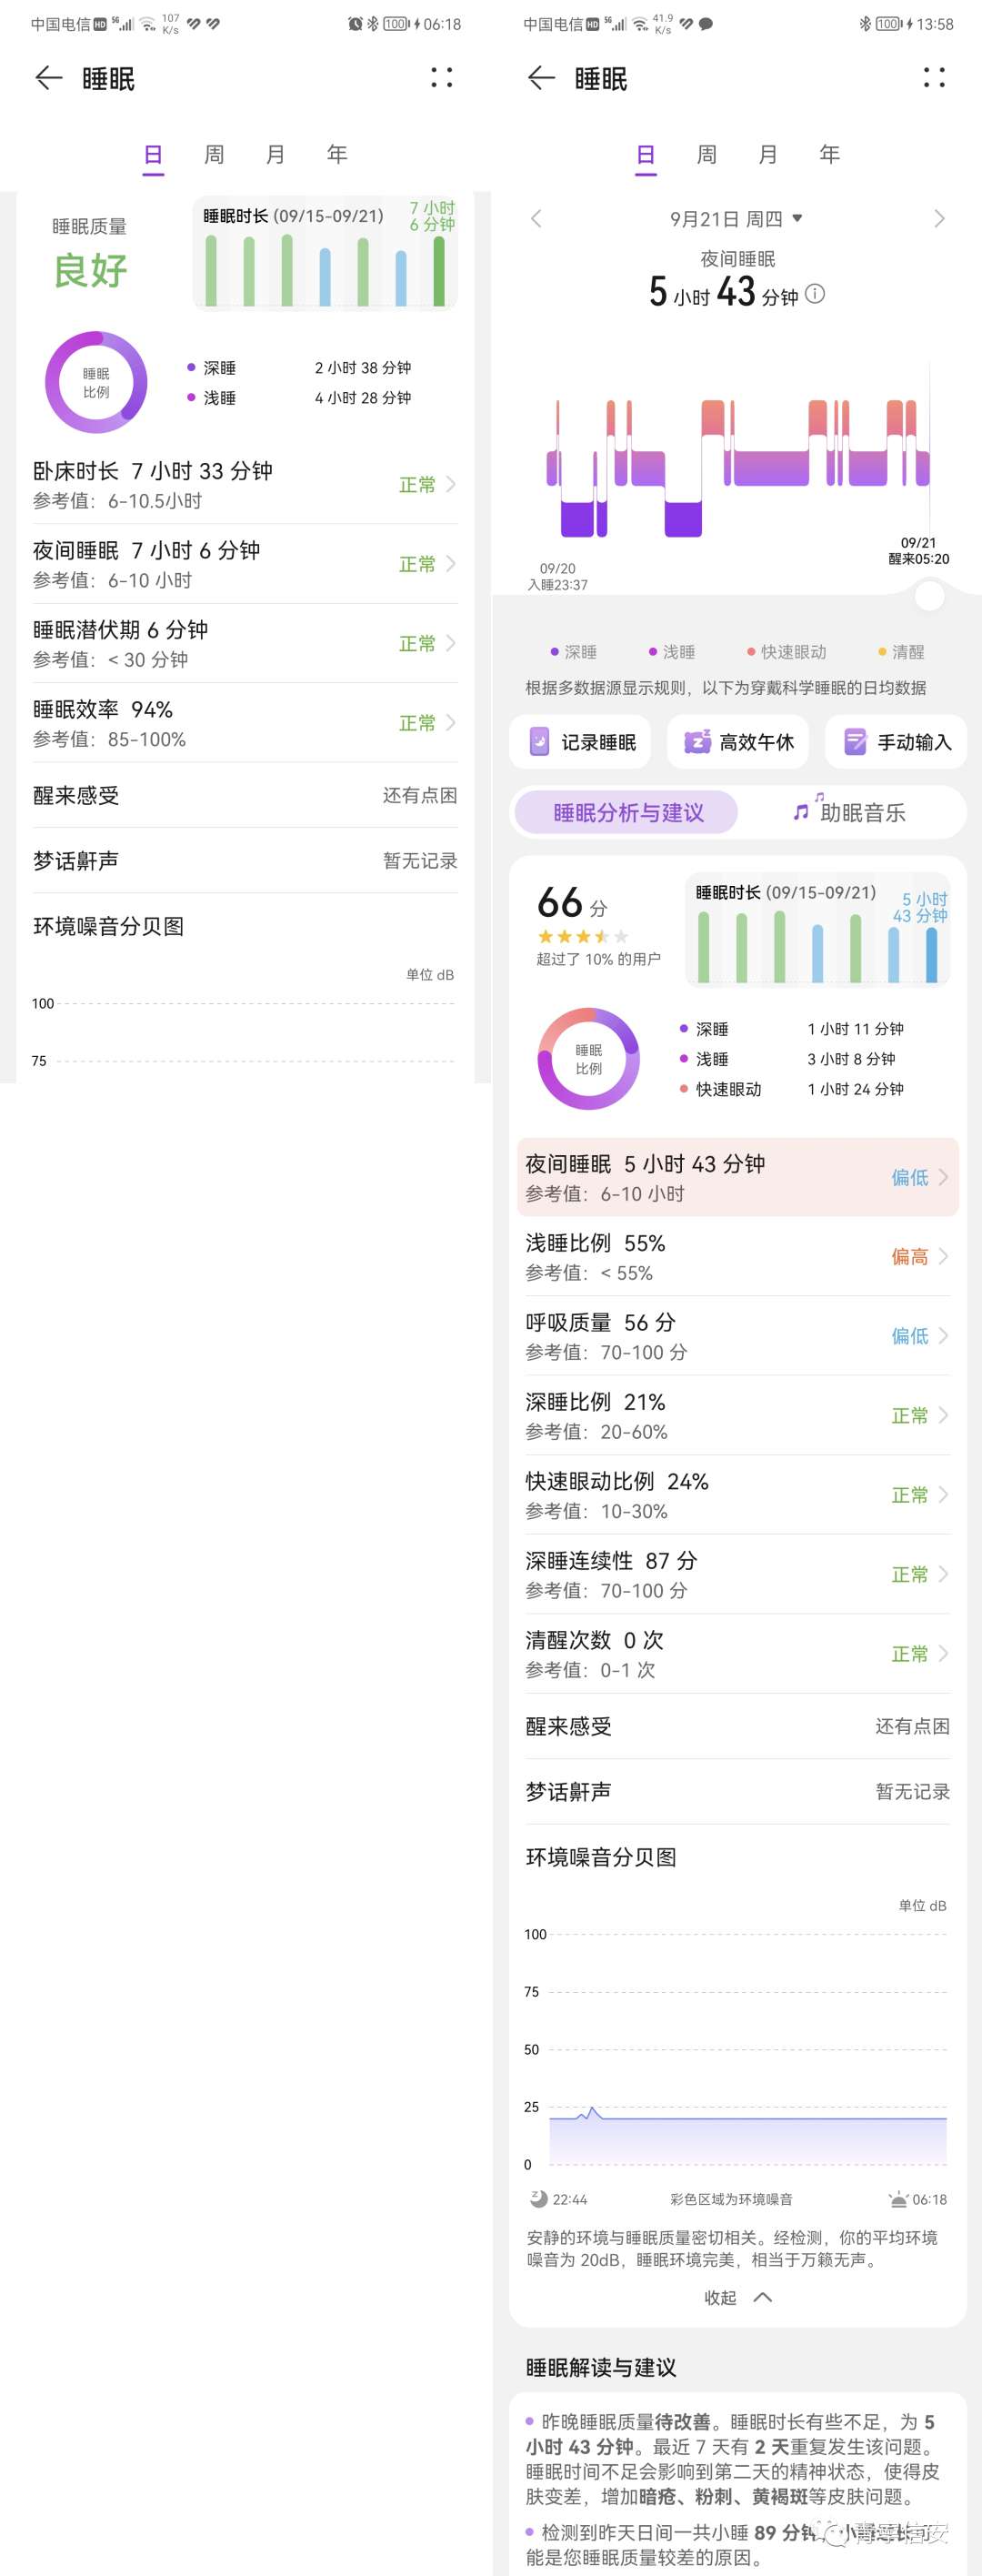Screen dimensions: 982x2576
Task: Tap right 睡眠比例 donut chart
Action: tap(589, 1058)
